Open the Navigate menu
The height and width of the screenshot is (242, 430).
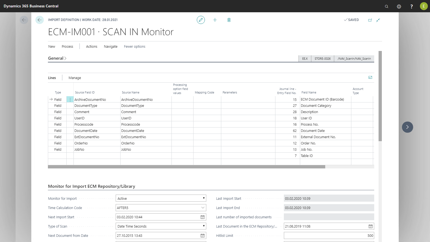[x=110, y=47]
